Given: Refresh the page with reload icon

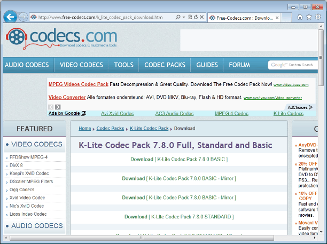Looking at the screenshot, I should pyautogui.click(x=196, y=17).
